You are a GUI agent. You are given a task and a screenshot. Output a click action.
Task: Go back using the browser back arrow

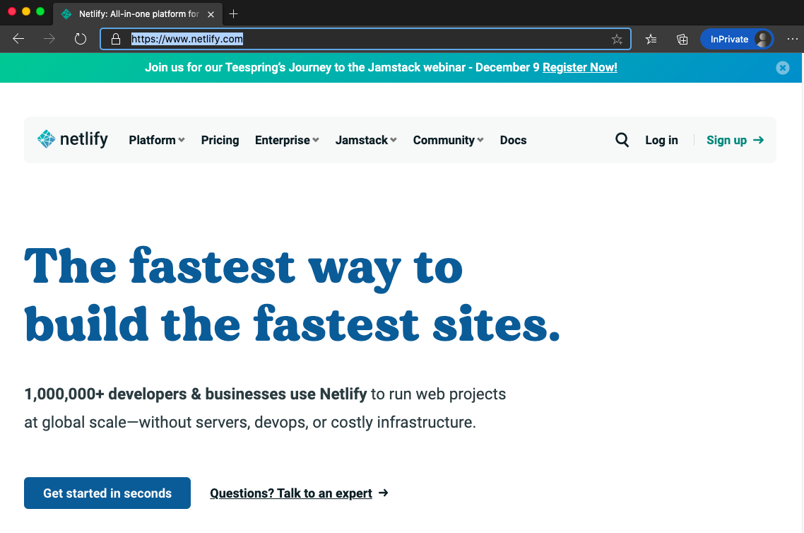click(18, 39)
